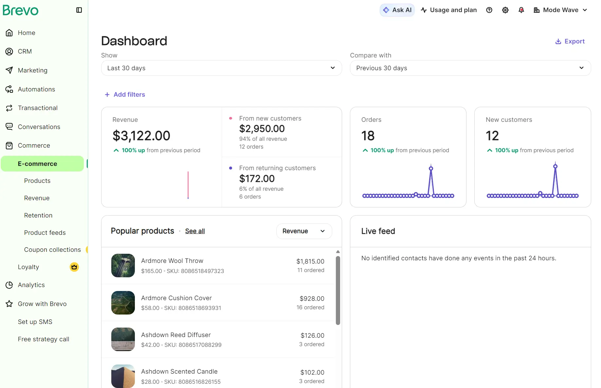The image size is (601, 388).
Task: Expand the Mode Wave account menu
Action: [x=560, y=10]
